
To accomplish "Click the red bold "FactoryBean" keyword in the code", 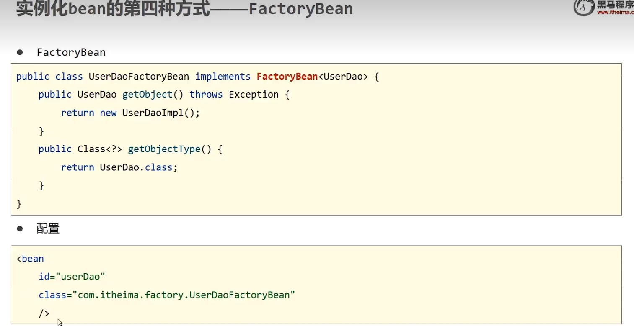I will pos(287,77).
